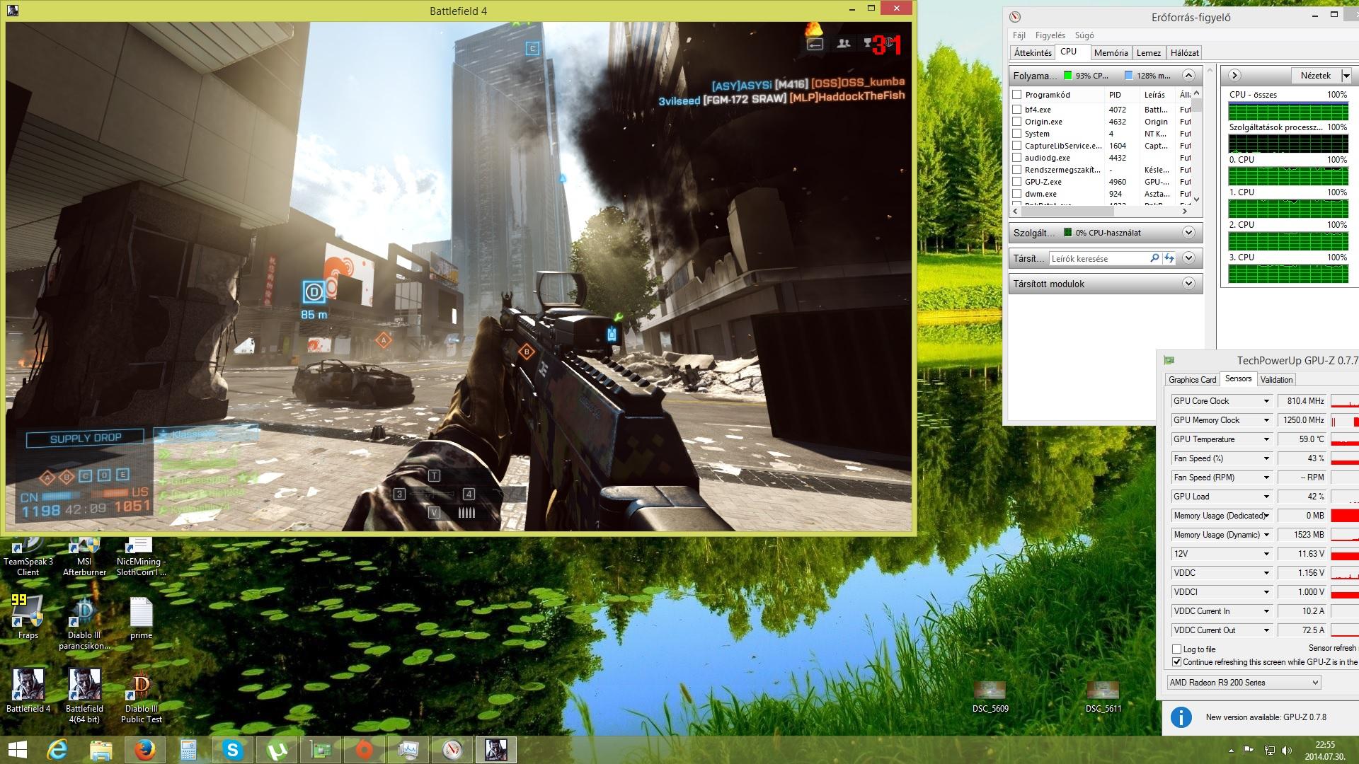Open the Súgó menu
The width and height of the screenshot is (1359, 764).
(x=1084, y=35)
